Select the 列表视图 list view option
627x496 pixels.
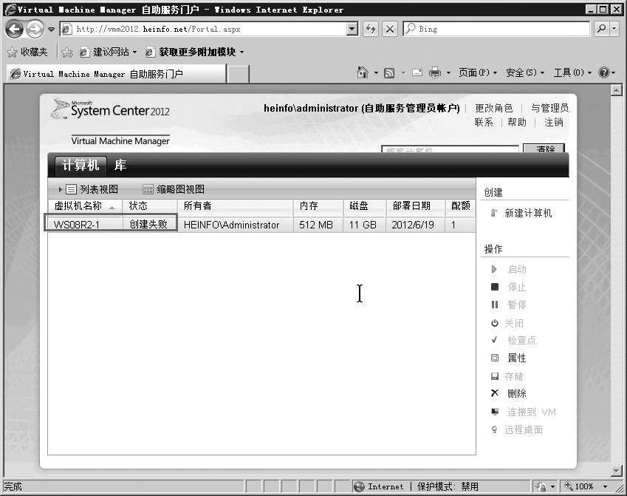92,189
